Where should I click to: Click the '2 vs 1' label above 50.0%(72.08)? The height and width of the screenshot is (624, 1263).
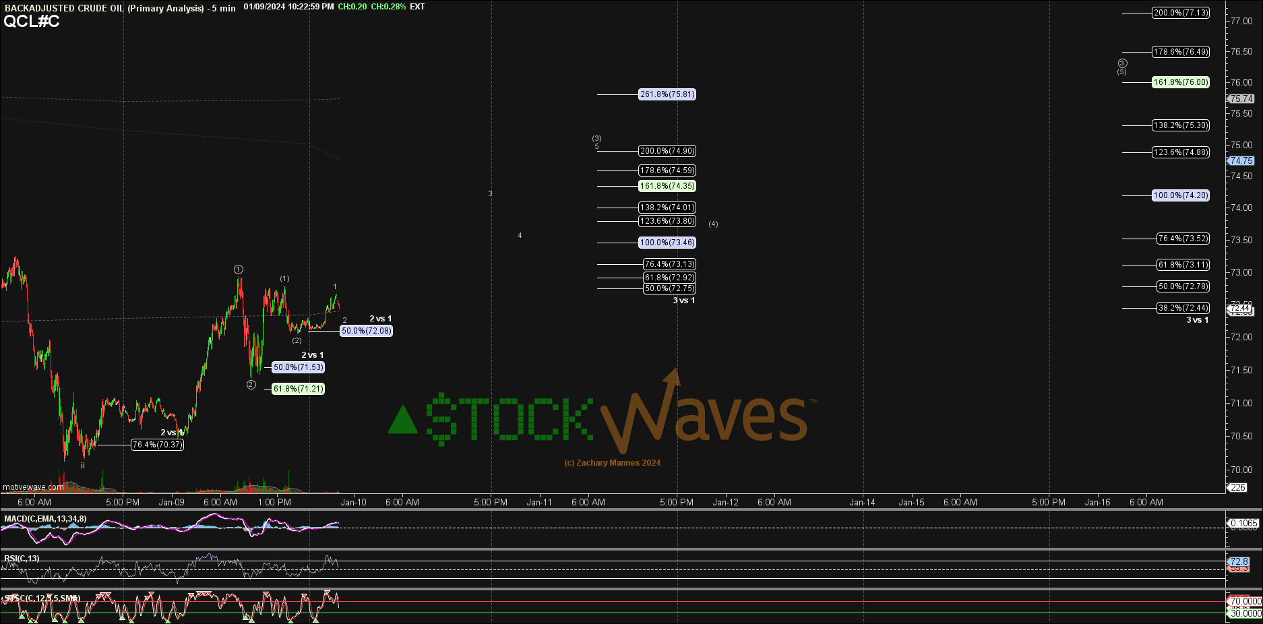click(380, 319)
